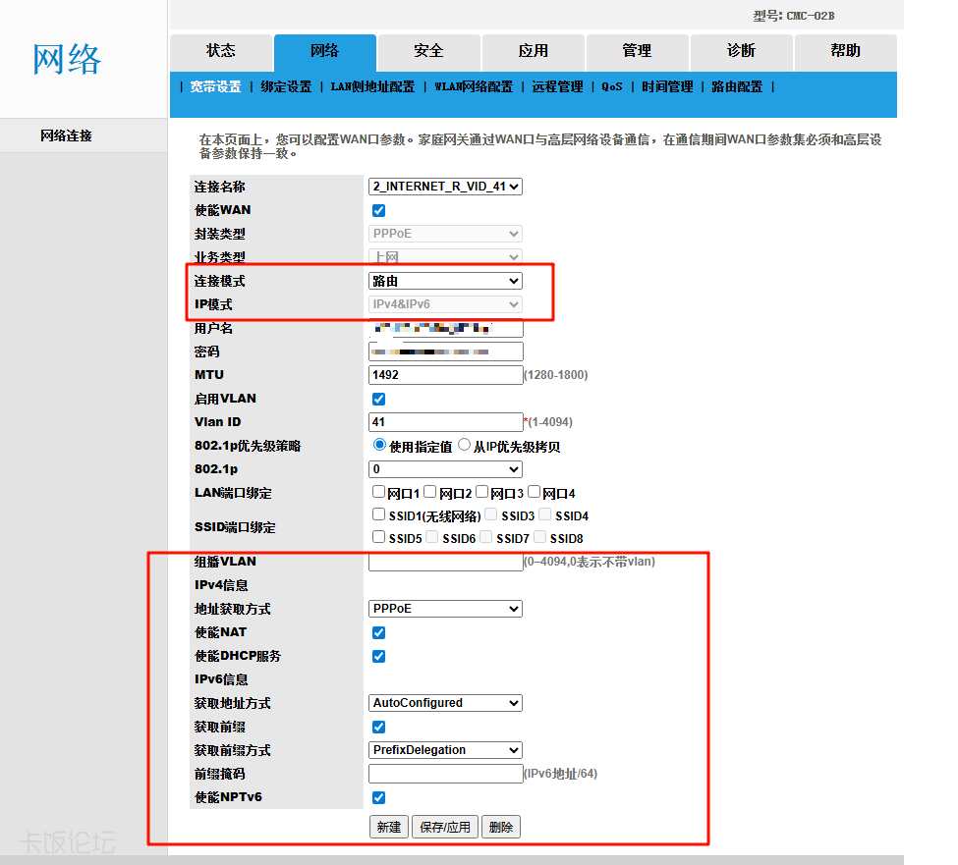
Task: Select 网络连接 in the left sidebar
Action: click(x=67, y=135)
